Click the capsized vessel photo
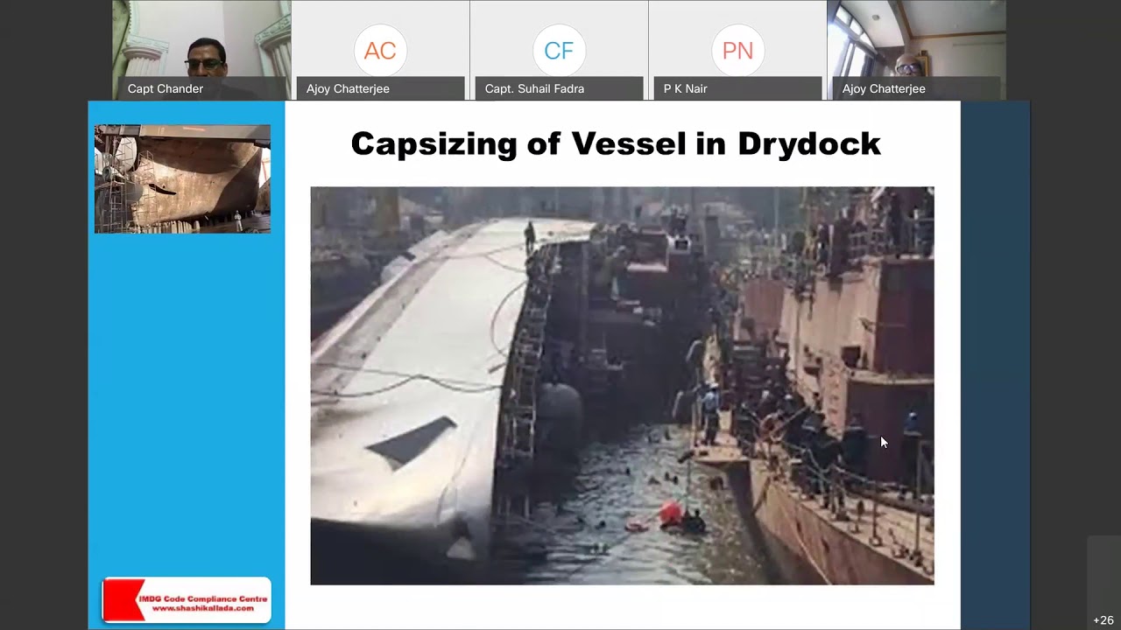The width and height of the screenshot is (1121, 630). (622, 386)
